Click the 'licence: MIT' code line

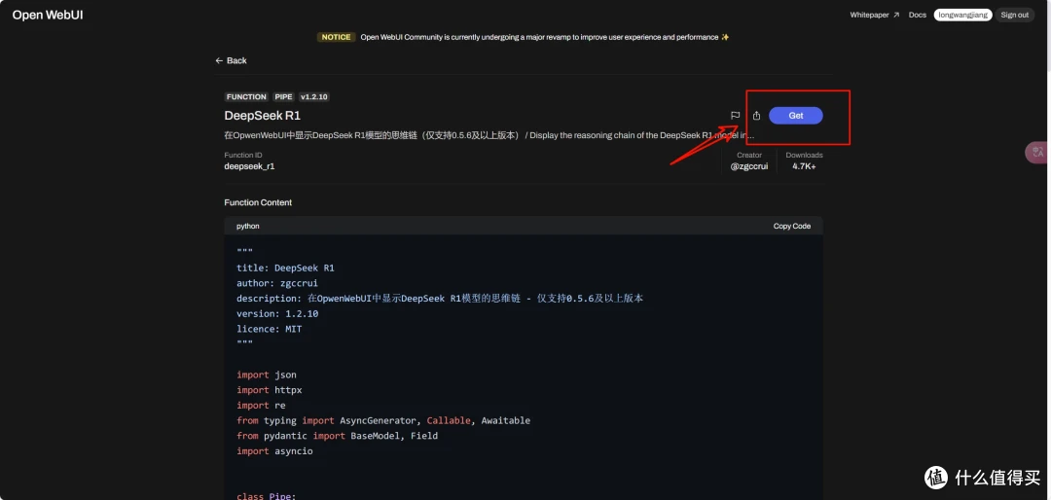269,329
